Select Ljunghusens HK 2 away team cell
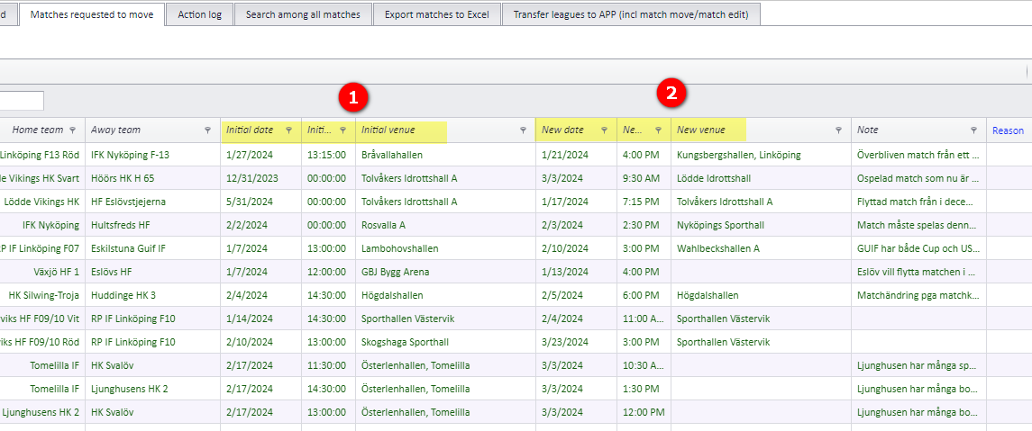 point(152,389)
